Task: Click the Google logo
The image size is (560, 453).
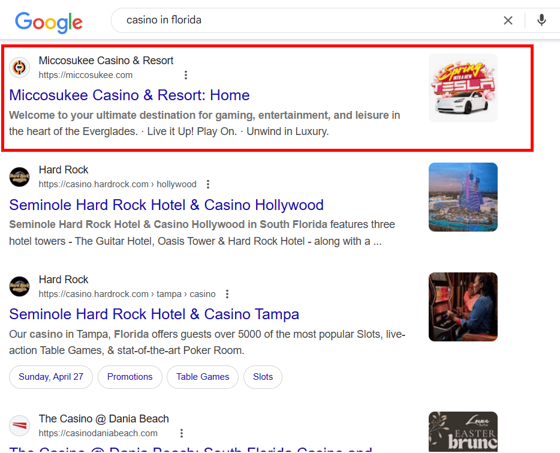Action: pos(49,22)
